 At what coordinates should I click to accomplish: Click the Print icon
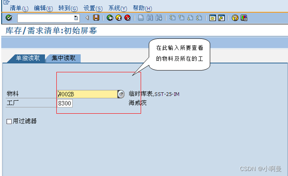coord(141,18)
